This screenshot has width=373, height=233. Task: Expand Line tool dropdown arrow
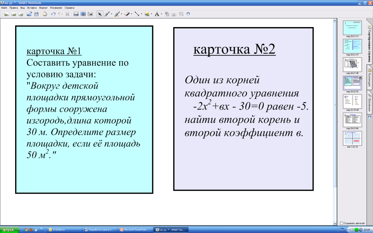pos(141,14)
